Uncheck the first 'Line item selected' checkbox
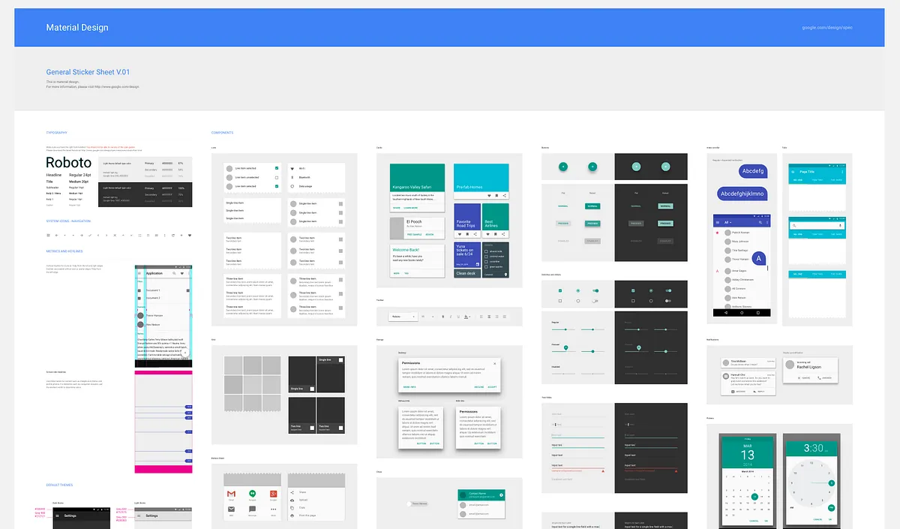The width and height of the screenshot is (900, 529). [277, 168]
